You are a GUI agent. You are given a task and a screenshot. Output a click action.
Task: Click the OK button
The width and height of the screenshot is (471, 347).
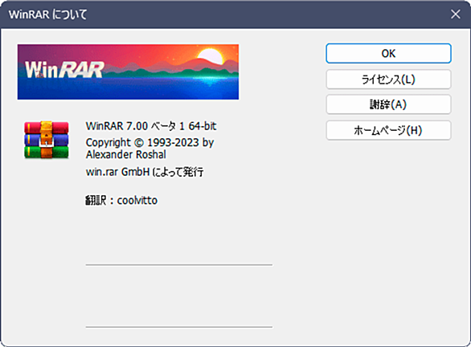[388, 54]
